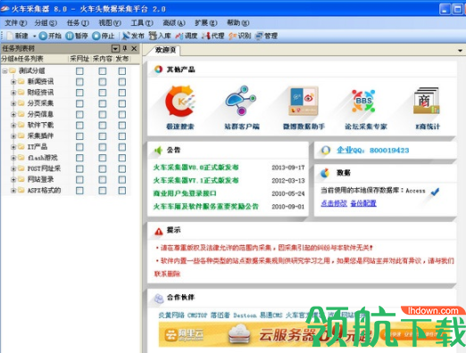The image size is (466, 353).
Task: Open the 站群客户端 product icon
Action: tap(241, 101)
